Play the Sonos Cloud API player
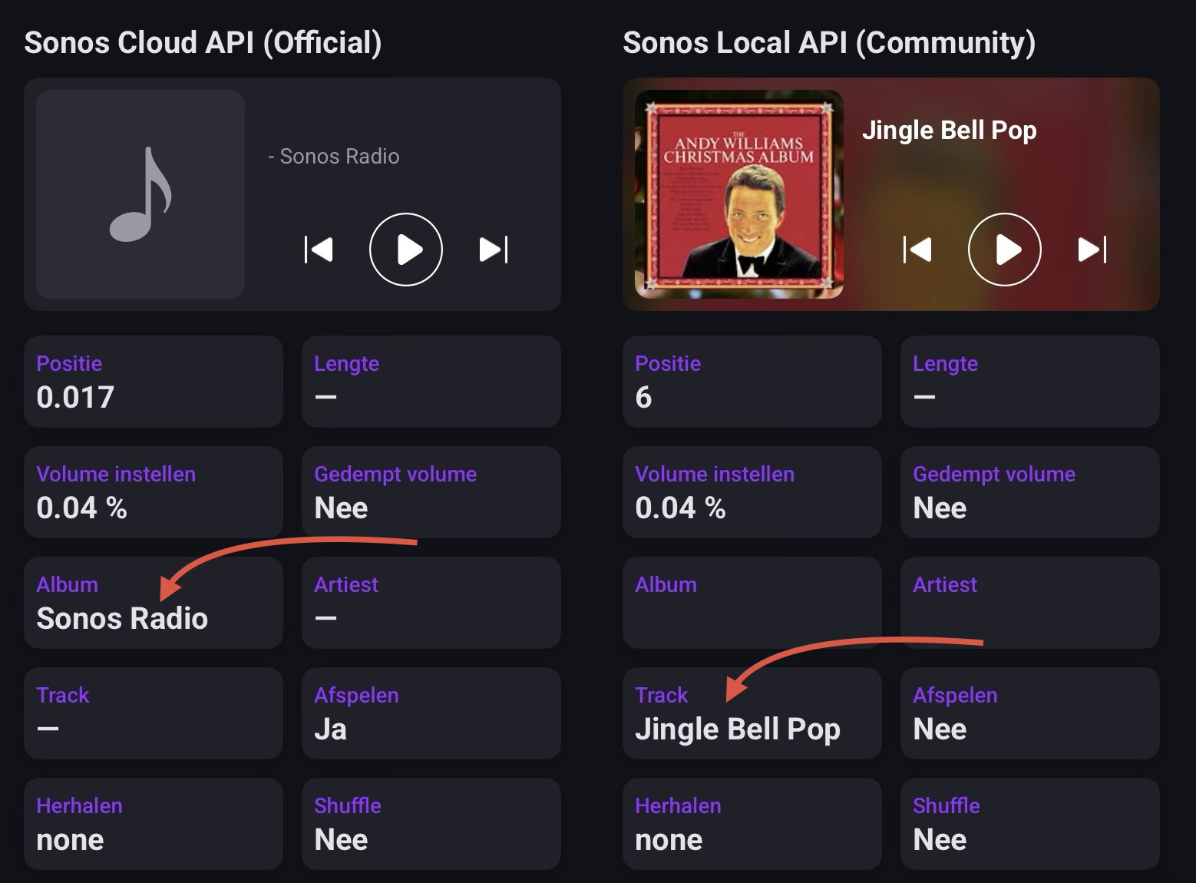Image resolution: width=1196 pixels, height=883 pixels. pyautogui.click(x=406, y=250)
